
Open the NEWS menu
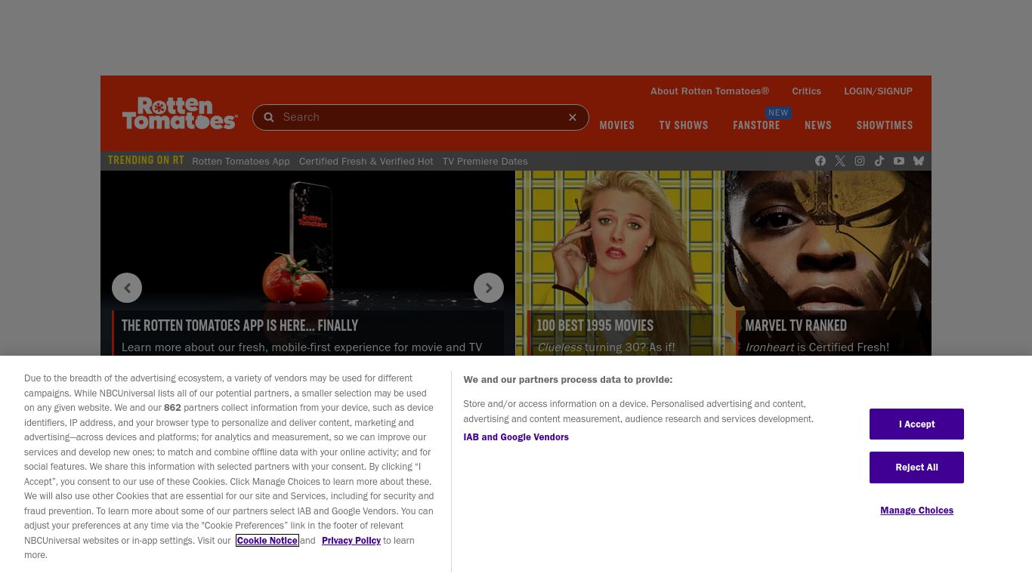(x=818, y=125)
